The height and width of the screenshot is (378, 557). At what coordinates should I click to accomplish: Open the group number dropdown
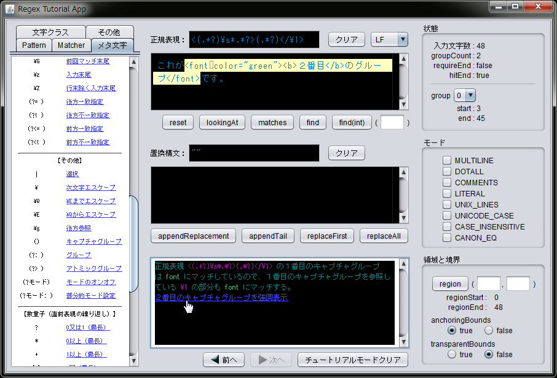coord(465,95)
